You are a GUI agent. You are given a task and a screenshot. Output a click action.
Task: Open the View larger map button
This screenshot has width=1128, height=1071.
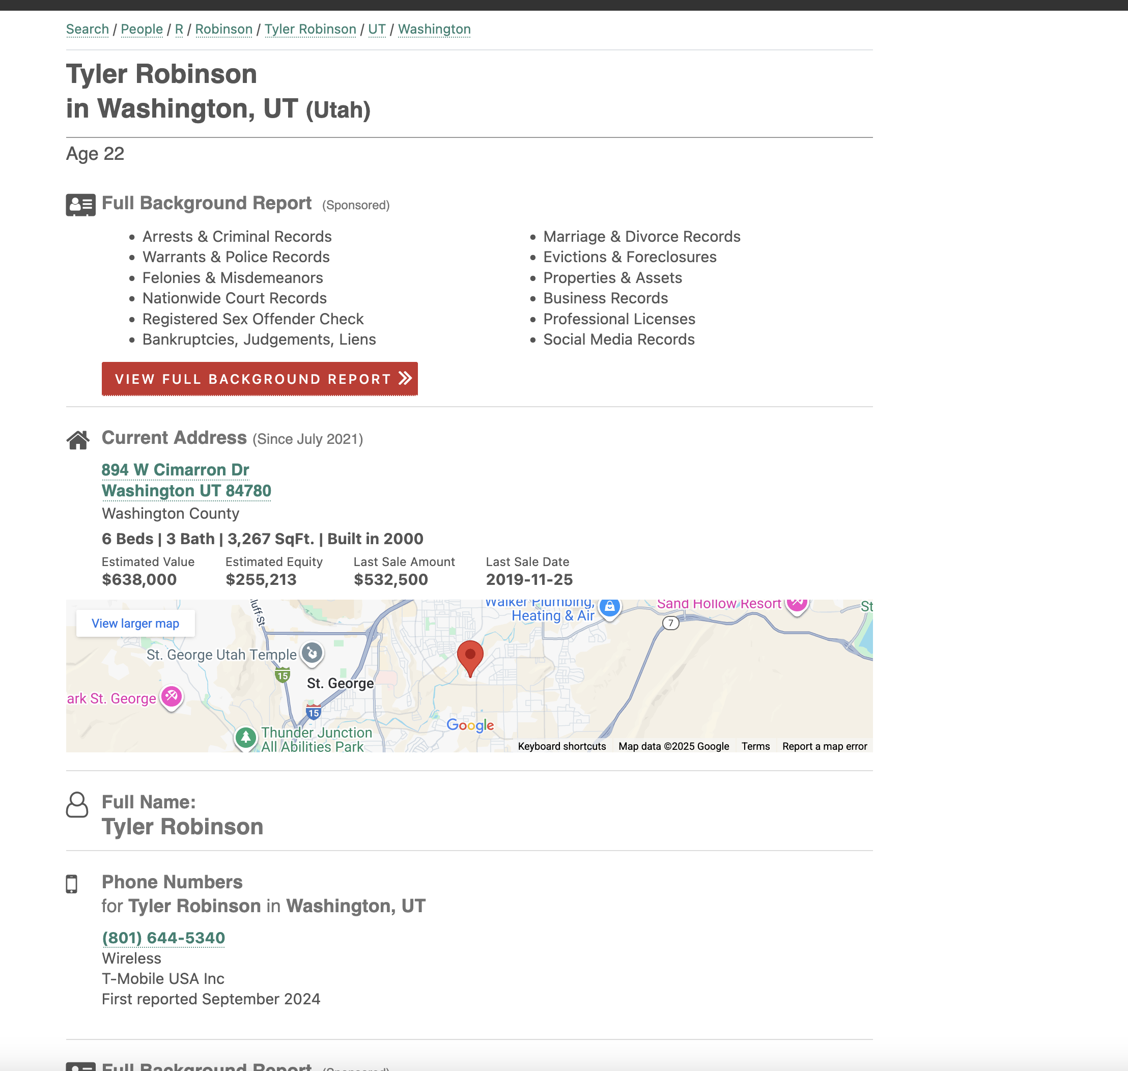135,624
